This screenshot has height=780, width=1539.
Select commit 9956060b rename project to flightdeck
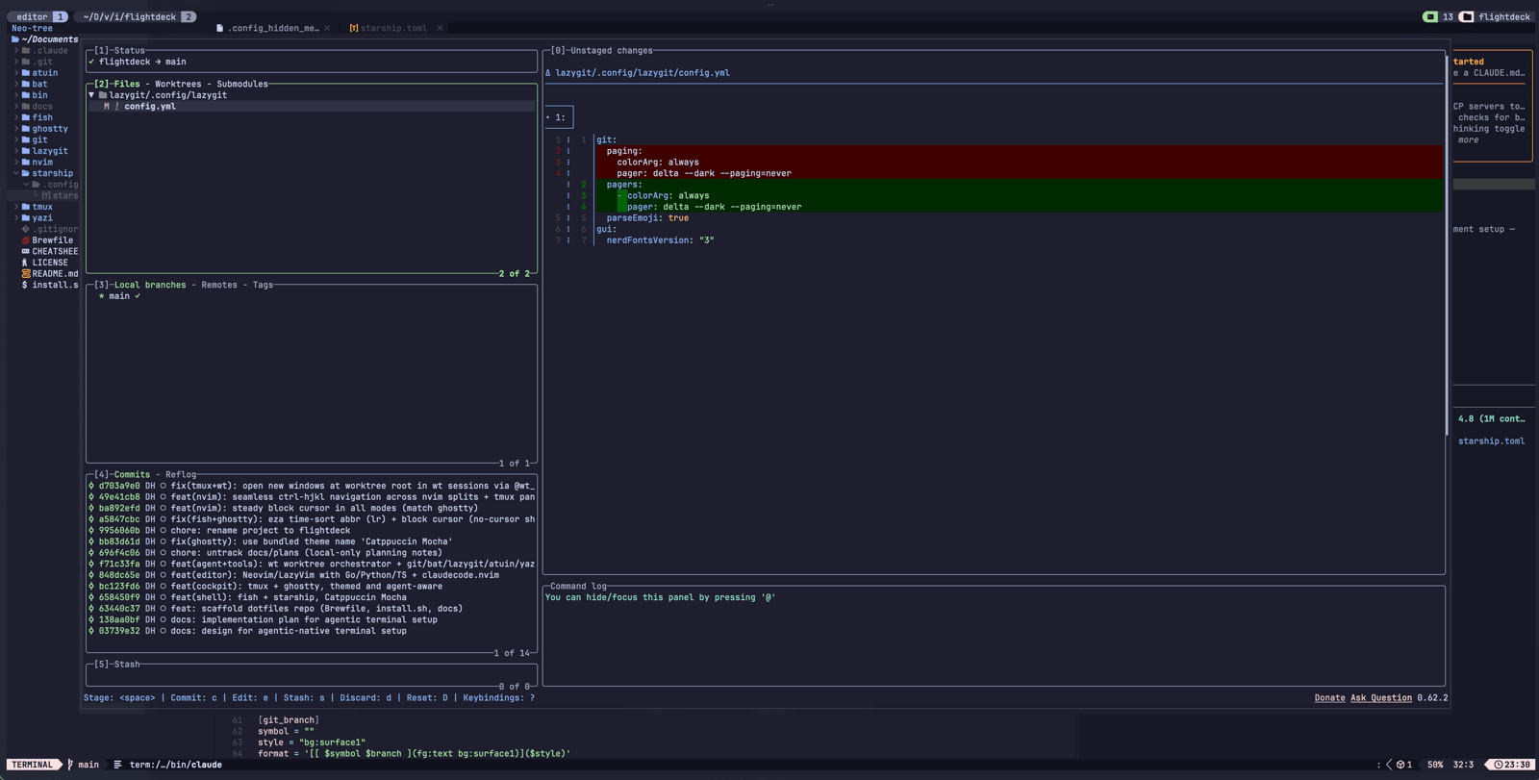pos(312,530)
